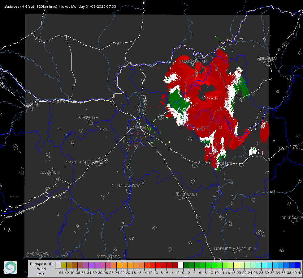The width and height of the screenshot is (303, 278).
Task: Select the 20 value on the legend scale
Action: (239, 273)
